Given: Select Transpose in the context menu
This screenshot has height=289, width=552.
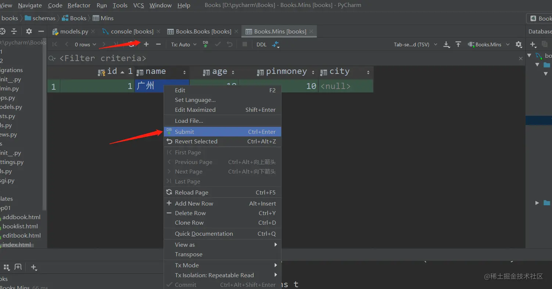Looking at the screenshot, I should (222, 254).
